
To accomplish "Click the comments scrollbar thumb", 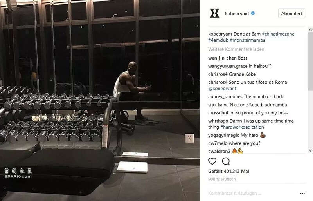I will 310,61.
